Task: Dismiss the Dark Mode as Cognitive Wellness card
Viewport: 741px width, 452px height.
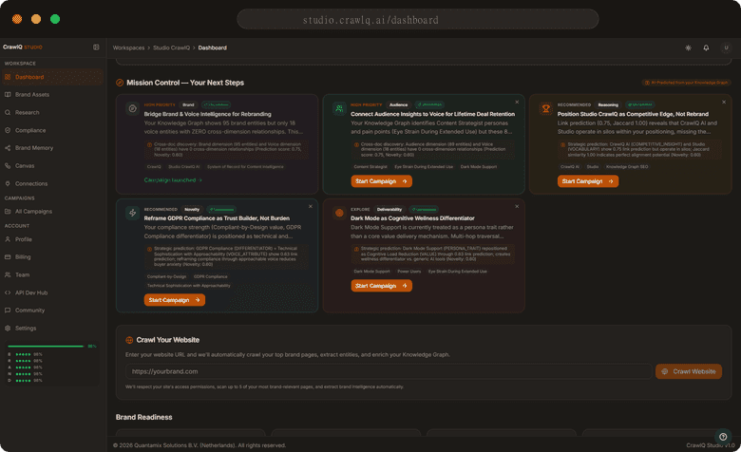Action: (x=517, y=205)
